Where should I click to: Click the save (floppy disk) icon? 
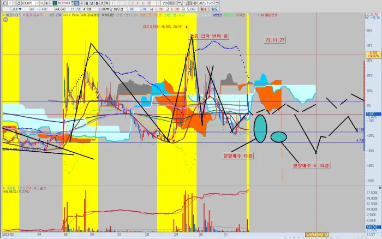(x=190, y=3)
